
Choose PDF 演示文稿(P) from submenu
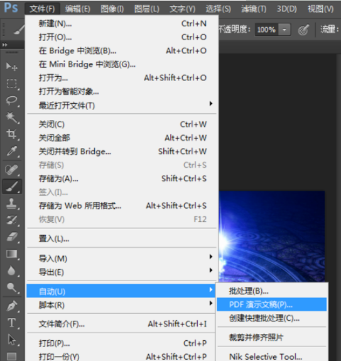point(272,304)
